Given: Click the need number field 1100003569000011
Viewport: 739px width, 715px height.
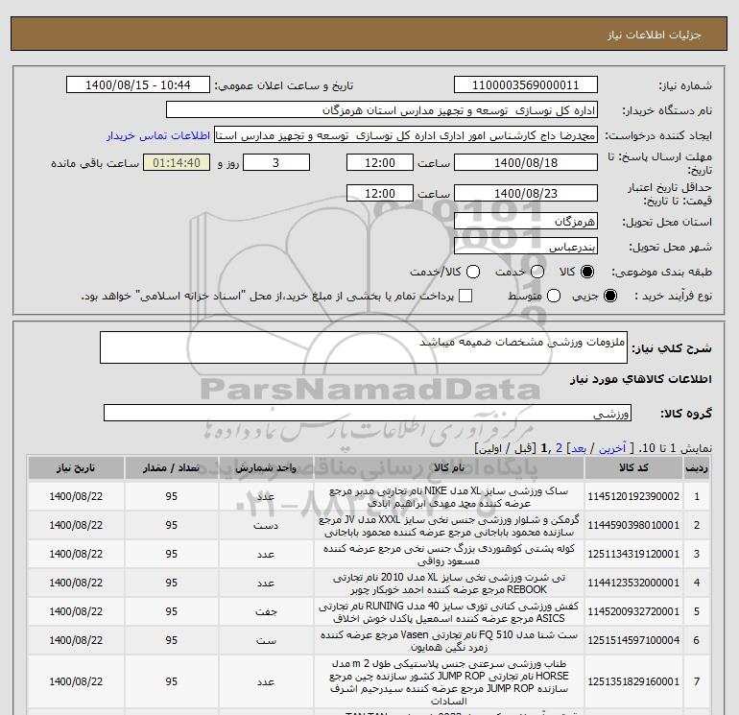Looking at the screenshot, I should [x=526, y=85].
